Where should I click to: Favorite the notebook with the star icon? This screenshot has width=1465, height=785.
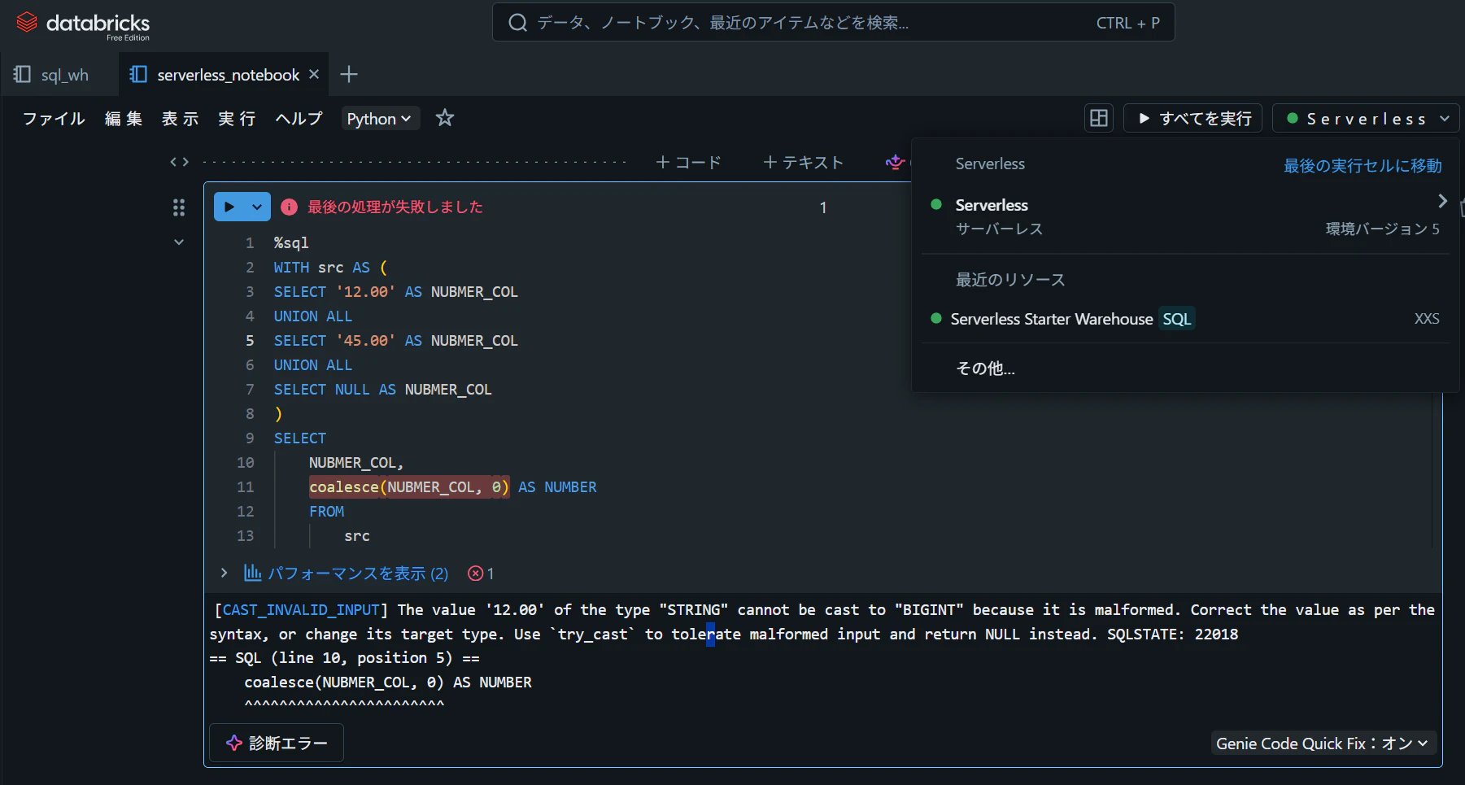tap(445, 118)
